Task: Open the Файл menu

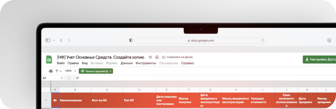Action: [x=61, y=63]
